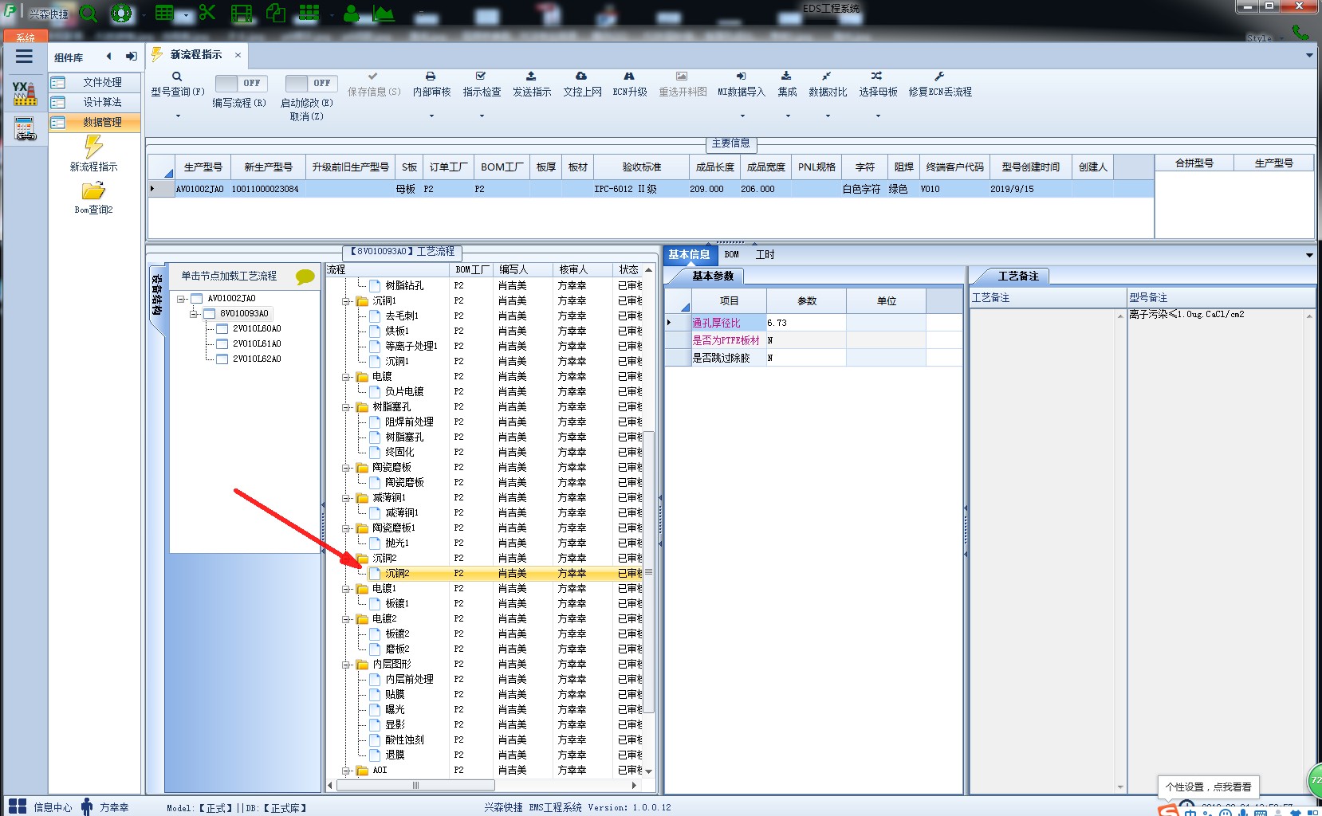The height and width of the screenshot is (816, 1322).
Task: Open dropdown arrow under 集成
Action: pyautogui.click(x=788, y=116)
